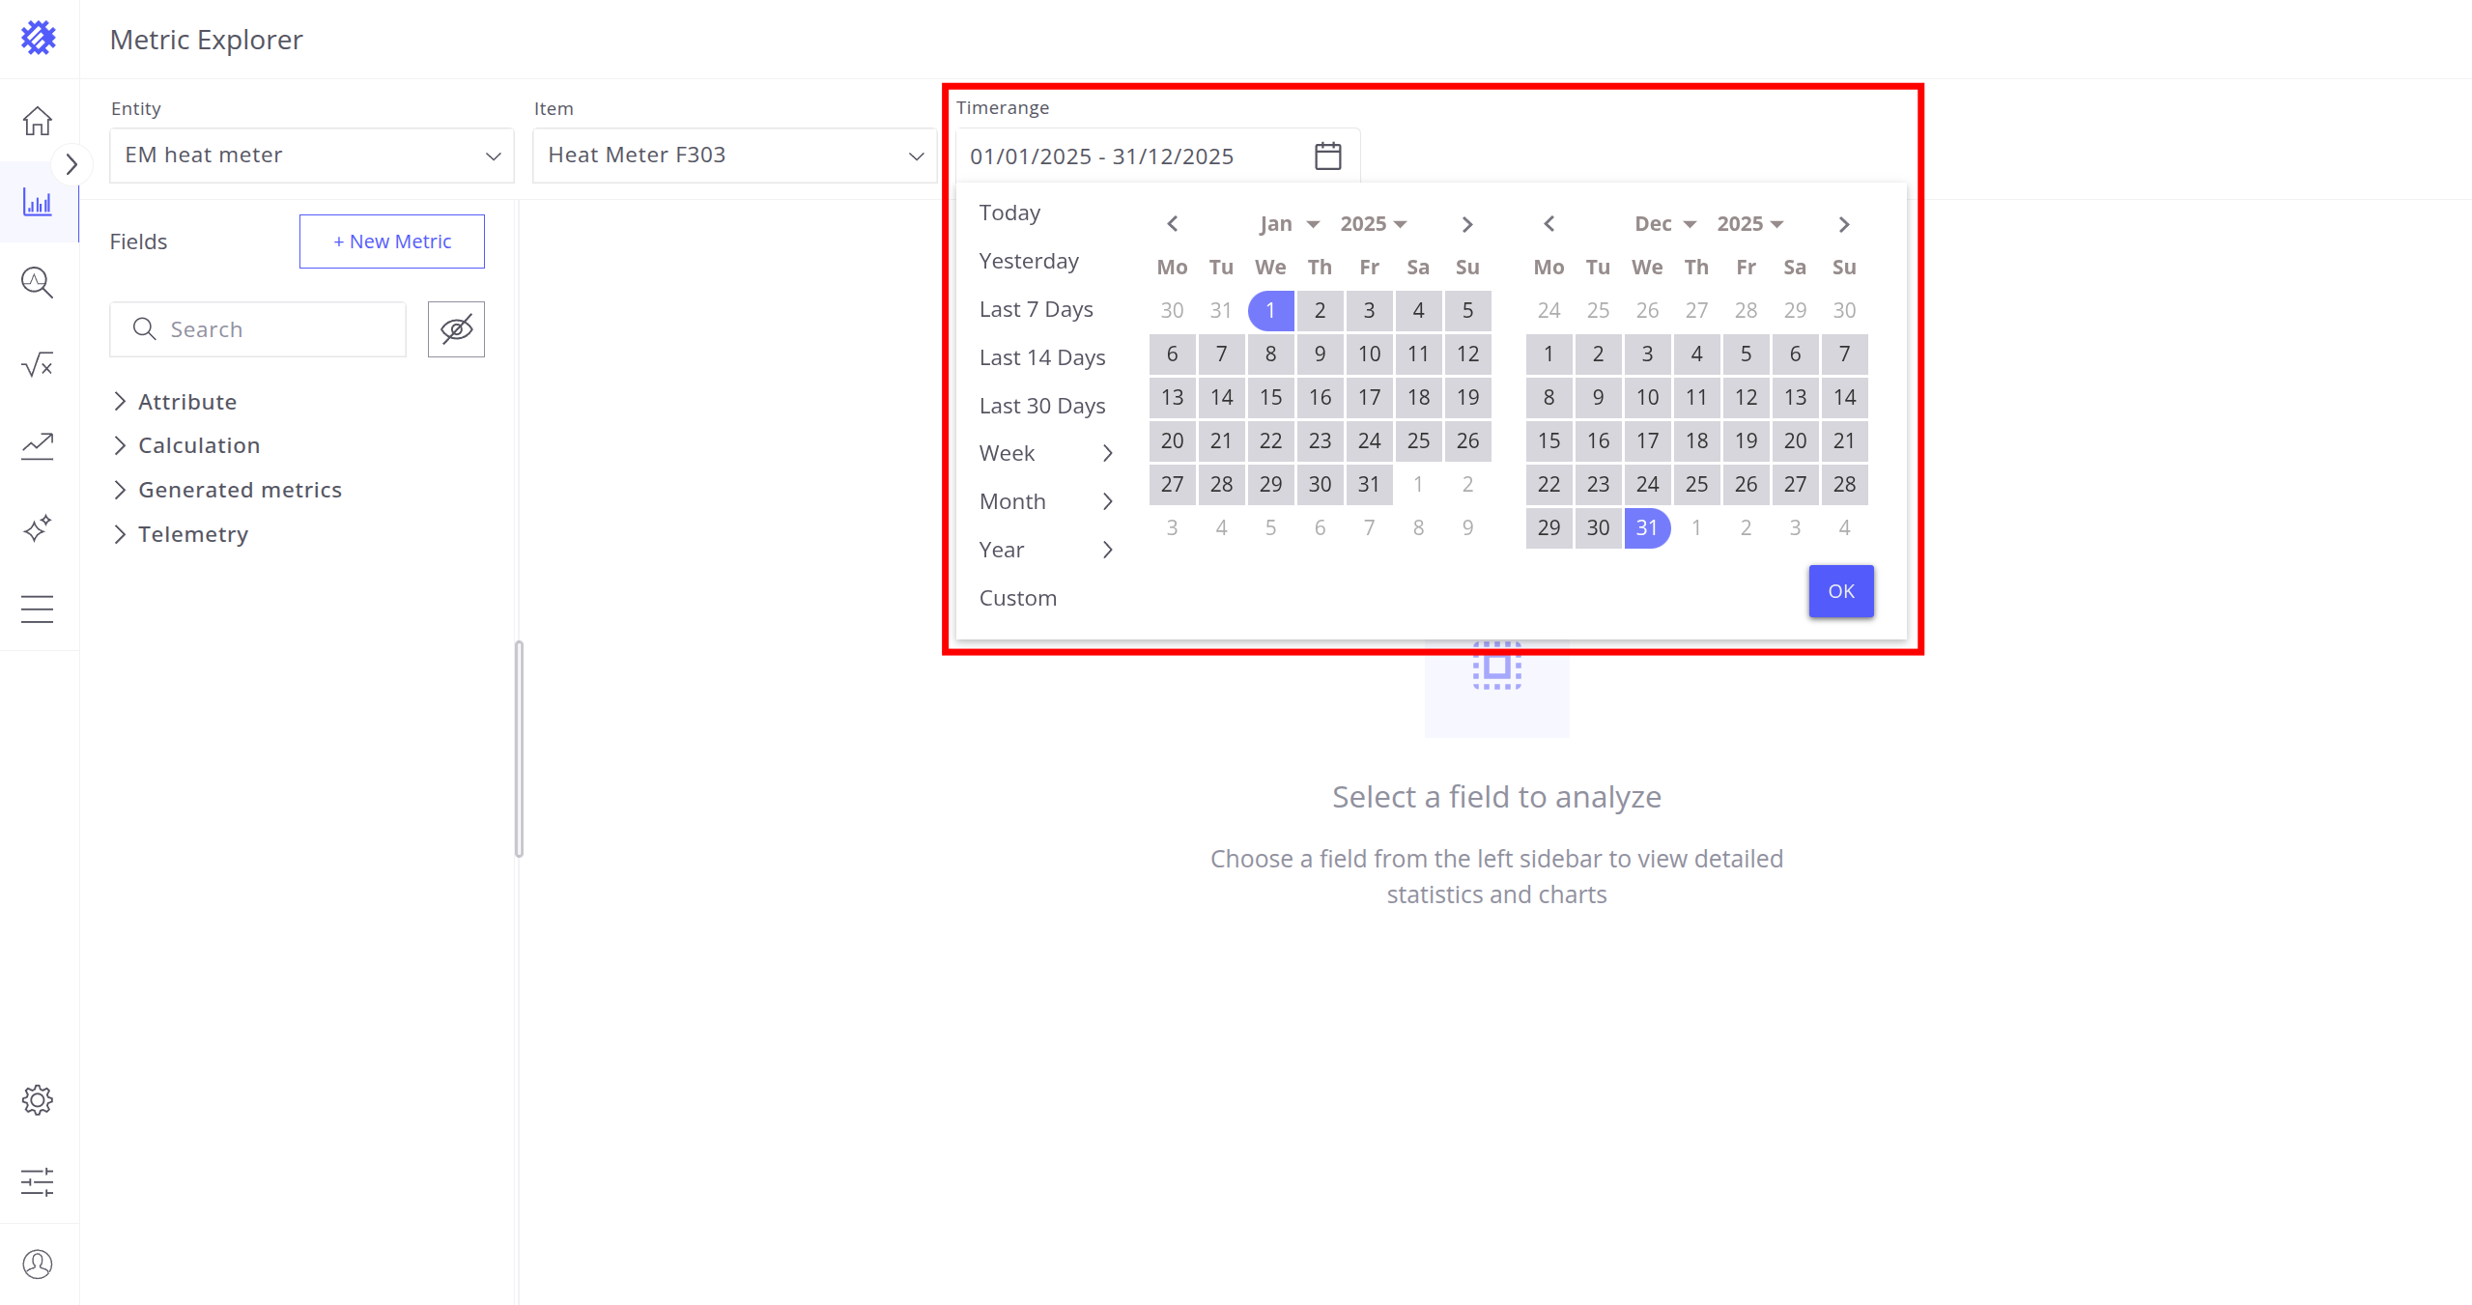Open the sparkle AI sidebar icon
2472x1305 pixels.
[38, 528]
